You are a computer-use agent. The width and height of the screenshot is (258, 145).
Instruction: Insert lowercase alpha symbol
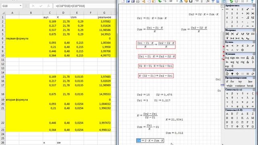coord(227,93)
